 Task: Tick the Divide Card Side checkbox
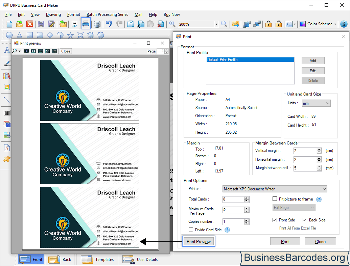pyautogui.click(x=191, y=230)
